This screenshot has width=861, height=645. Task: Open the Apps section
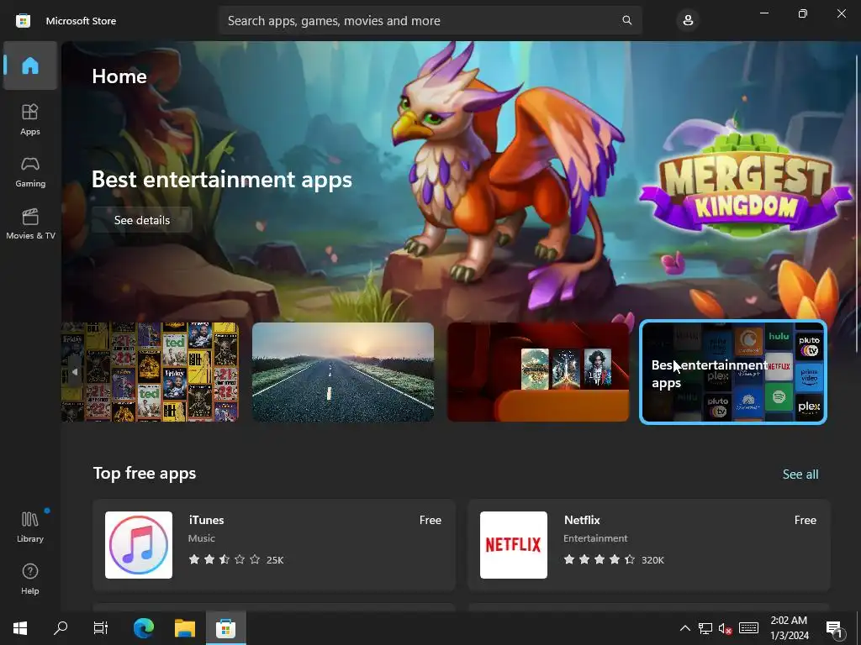[30, 119]
